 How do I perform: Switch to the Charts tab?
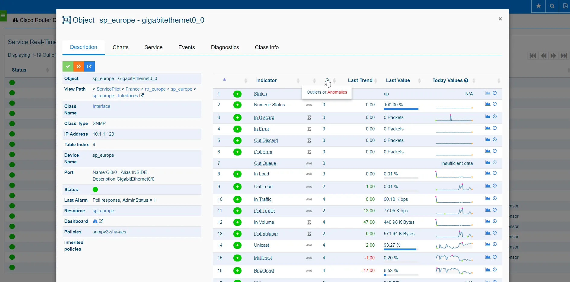[x=120, y=47]
